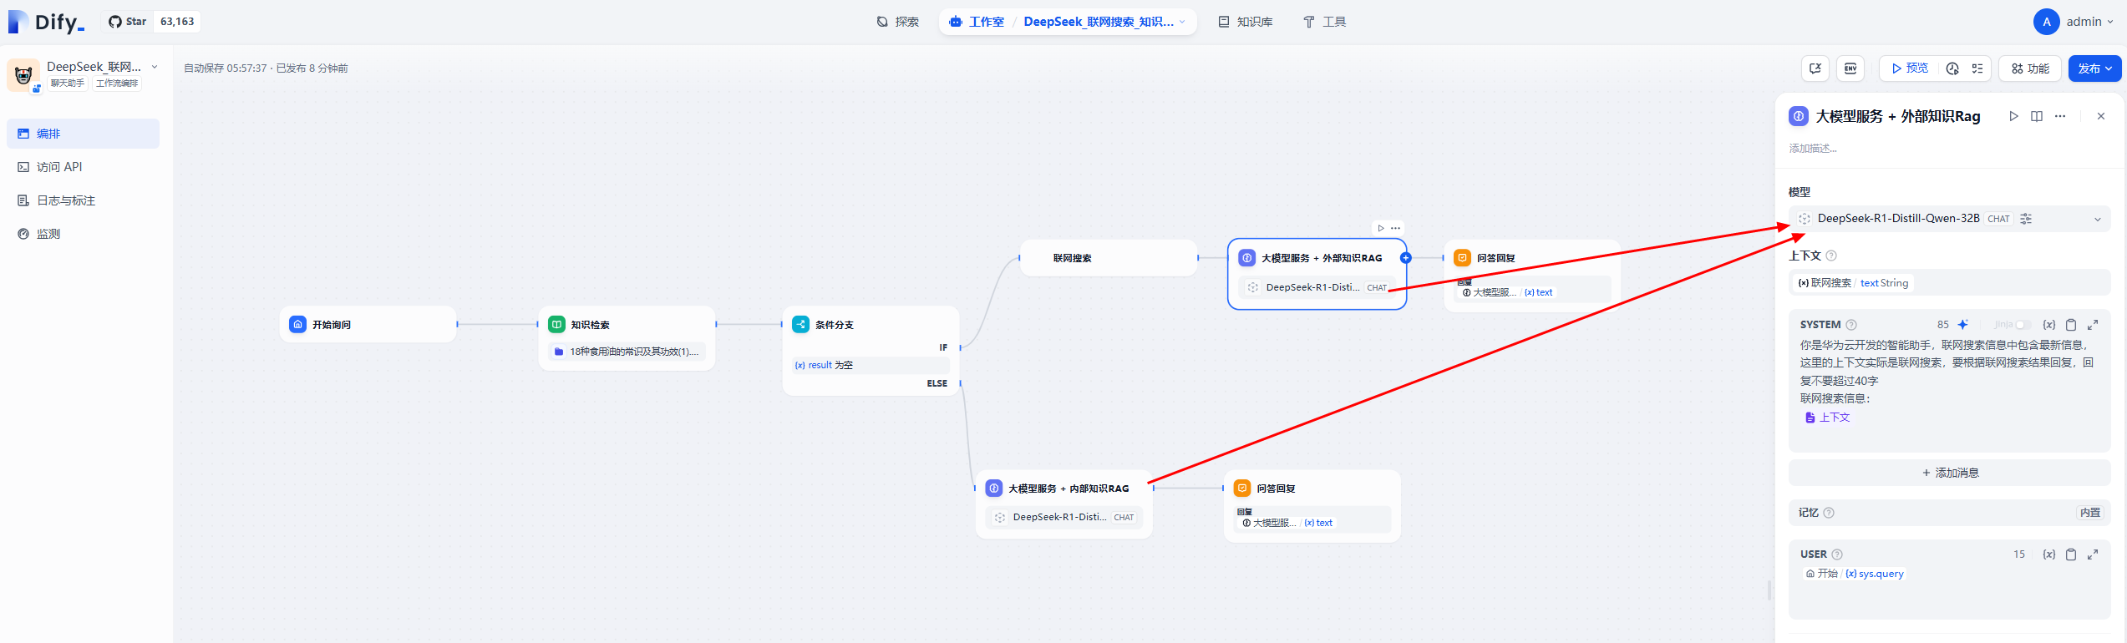Click the app panda avatar thumbnail
This screenshot has width=2127, height=643.
[x=23, y=75]
